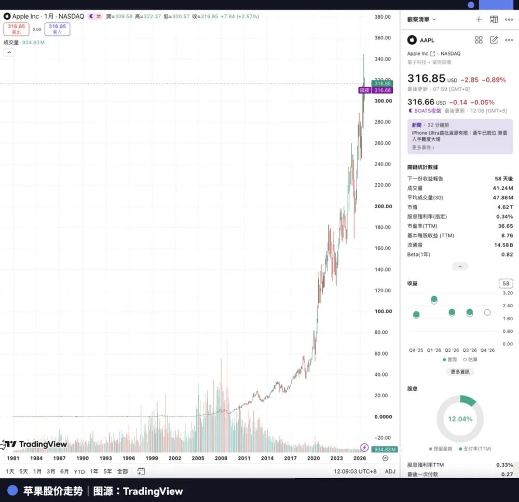Click the 12:09:03 UTC+8 timezone selector
The height and width of the screenshot is (502, 519).
click(x=355, y=471)
